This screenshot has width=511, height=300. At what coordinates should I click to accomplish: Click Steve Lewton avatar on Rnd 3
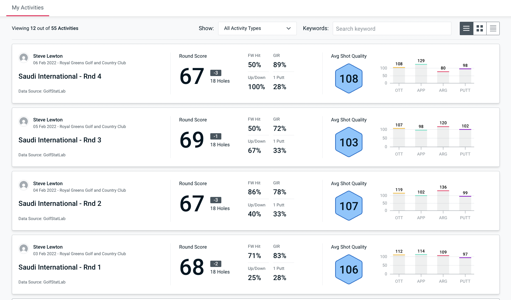point(24,121)
